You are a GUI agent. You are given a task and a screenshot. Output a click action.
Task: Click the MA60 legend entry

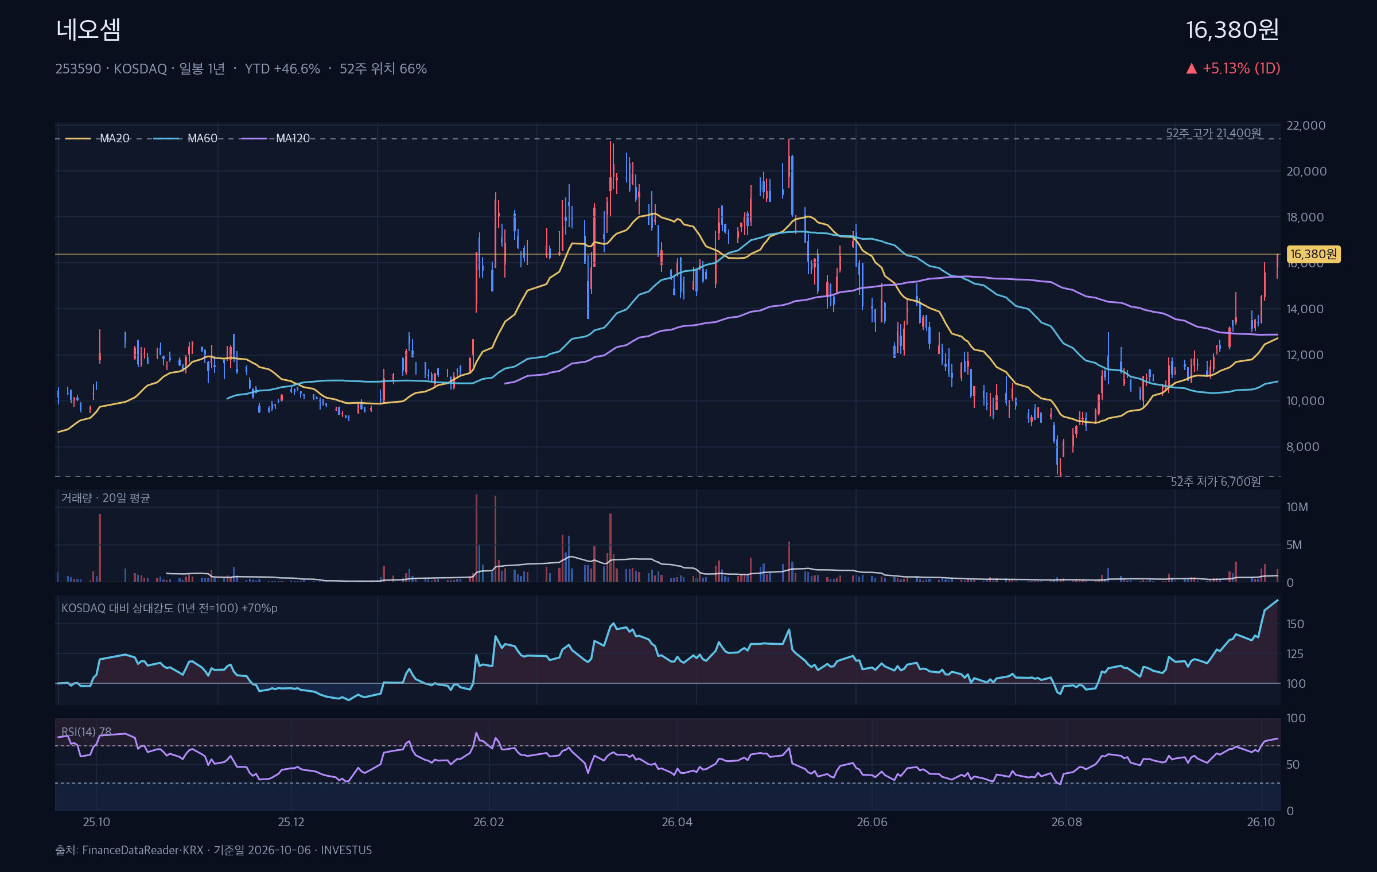[x=186, y=138]
